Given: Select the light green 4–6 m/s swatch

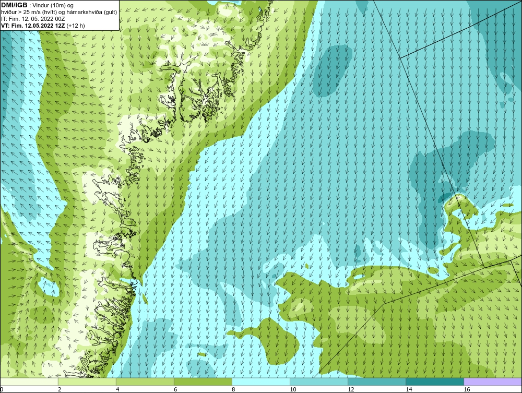Looking at the screenshot, I should tap(145, 382).
